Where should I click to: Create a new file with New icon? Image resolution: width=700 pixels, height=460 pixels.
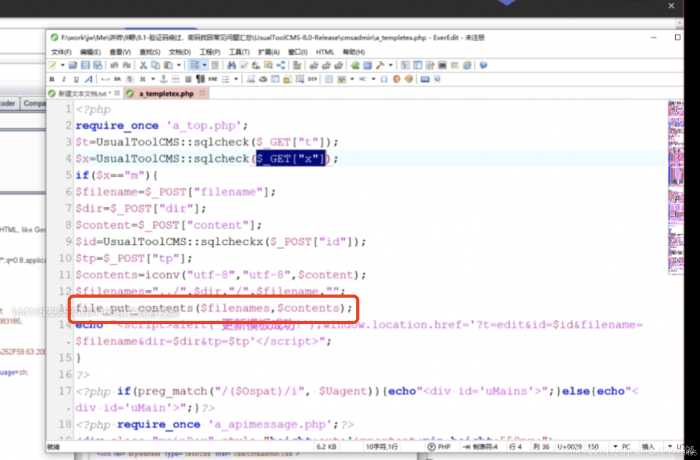pyautogui.click(x=52, y=65)
